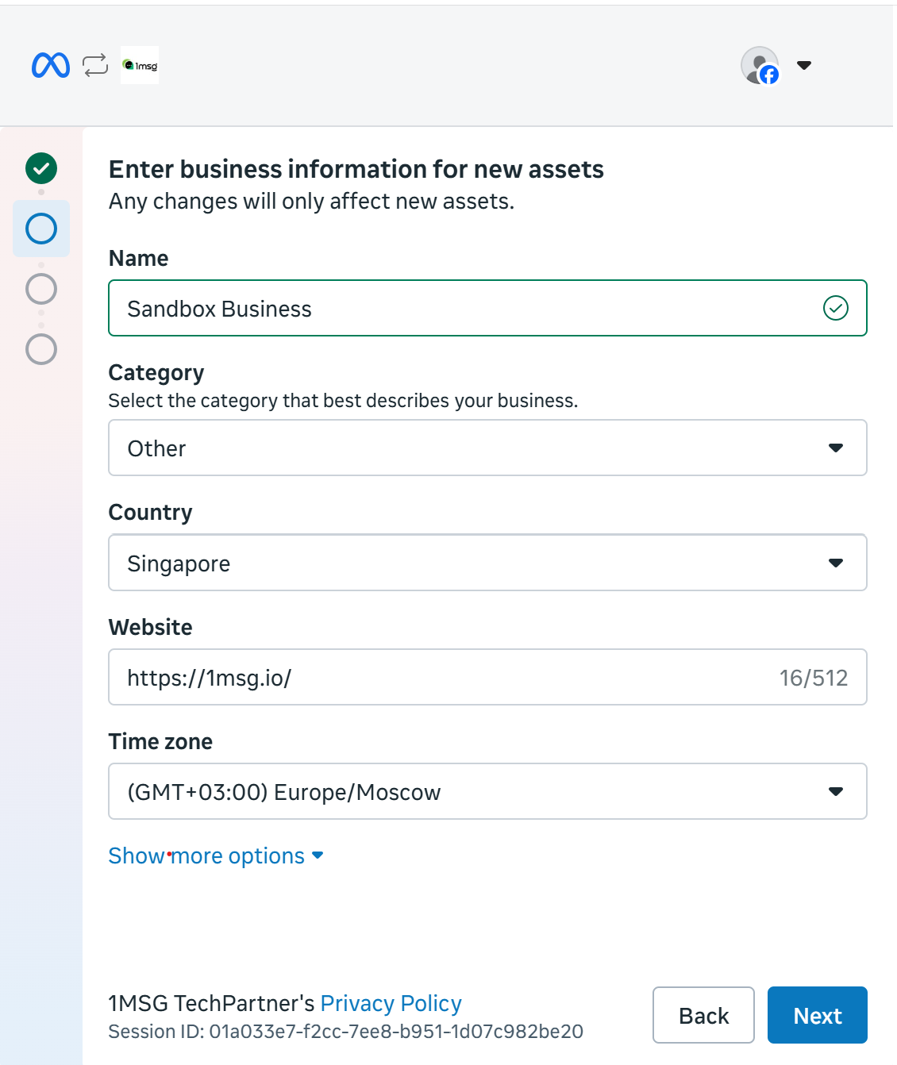Screen dimensions: 897x1065
Task: Click the Category dropdown caret arrow
Action: coord(836,448)
